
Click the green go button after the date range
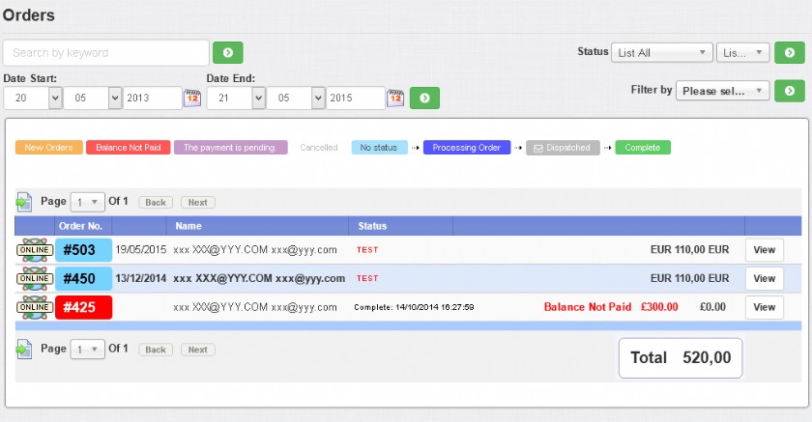point(424,98)
